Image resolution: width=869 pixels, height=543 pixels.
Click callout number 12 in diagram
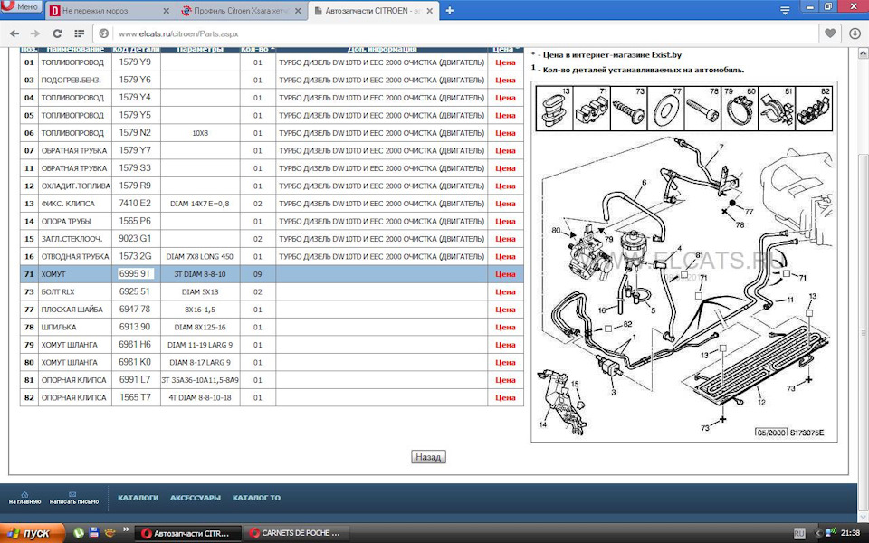(x=761, y=402)
